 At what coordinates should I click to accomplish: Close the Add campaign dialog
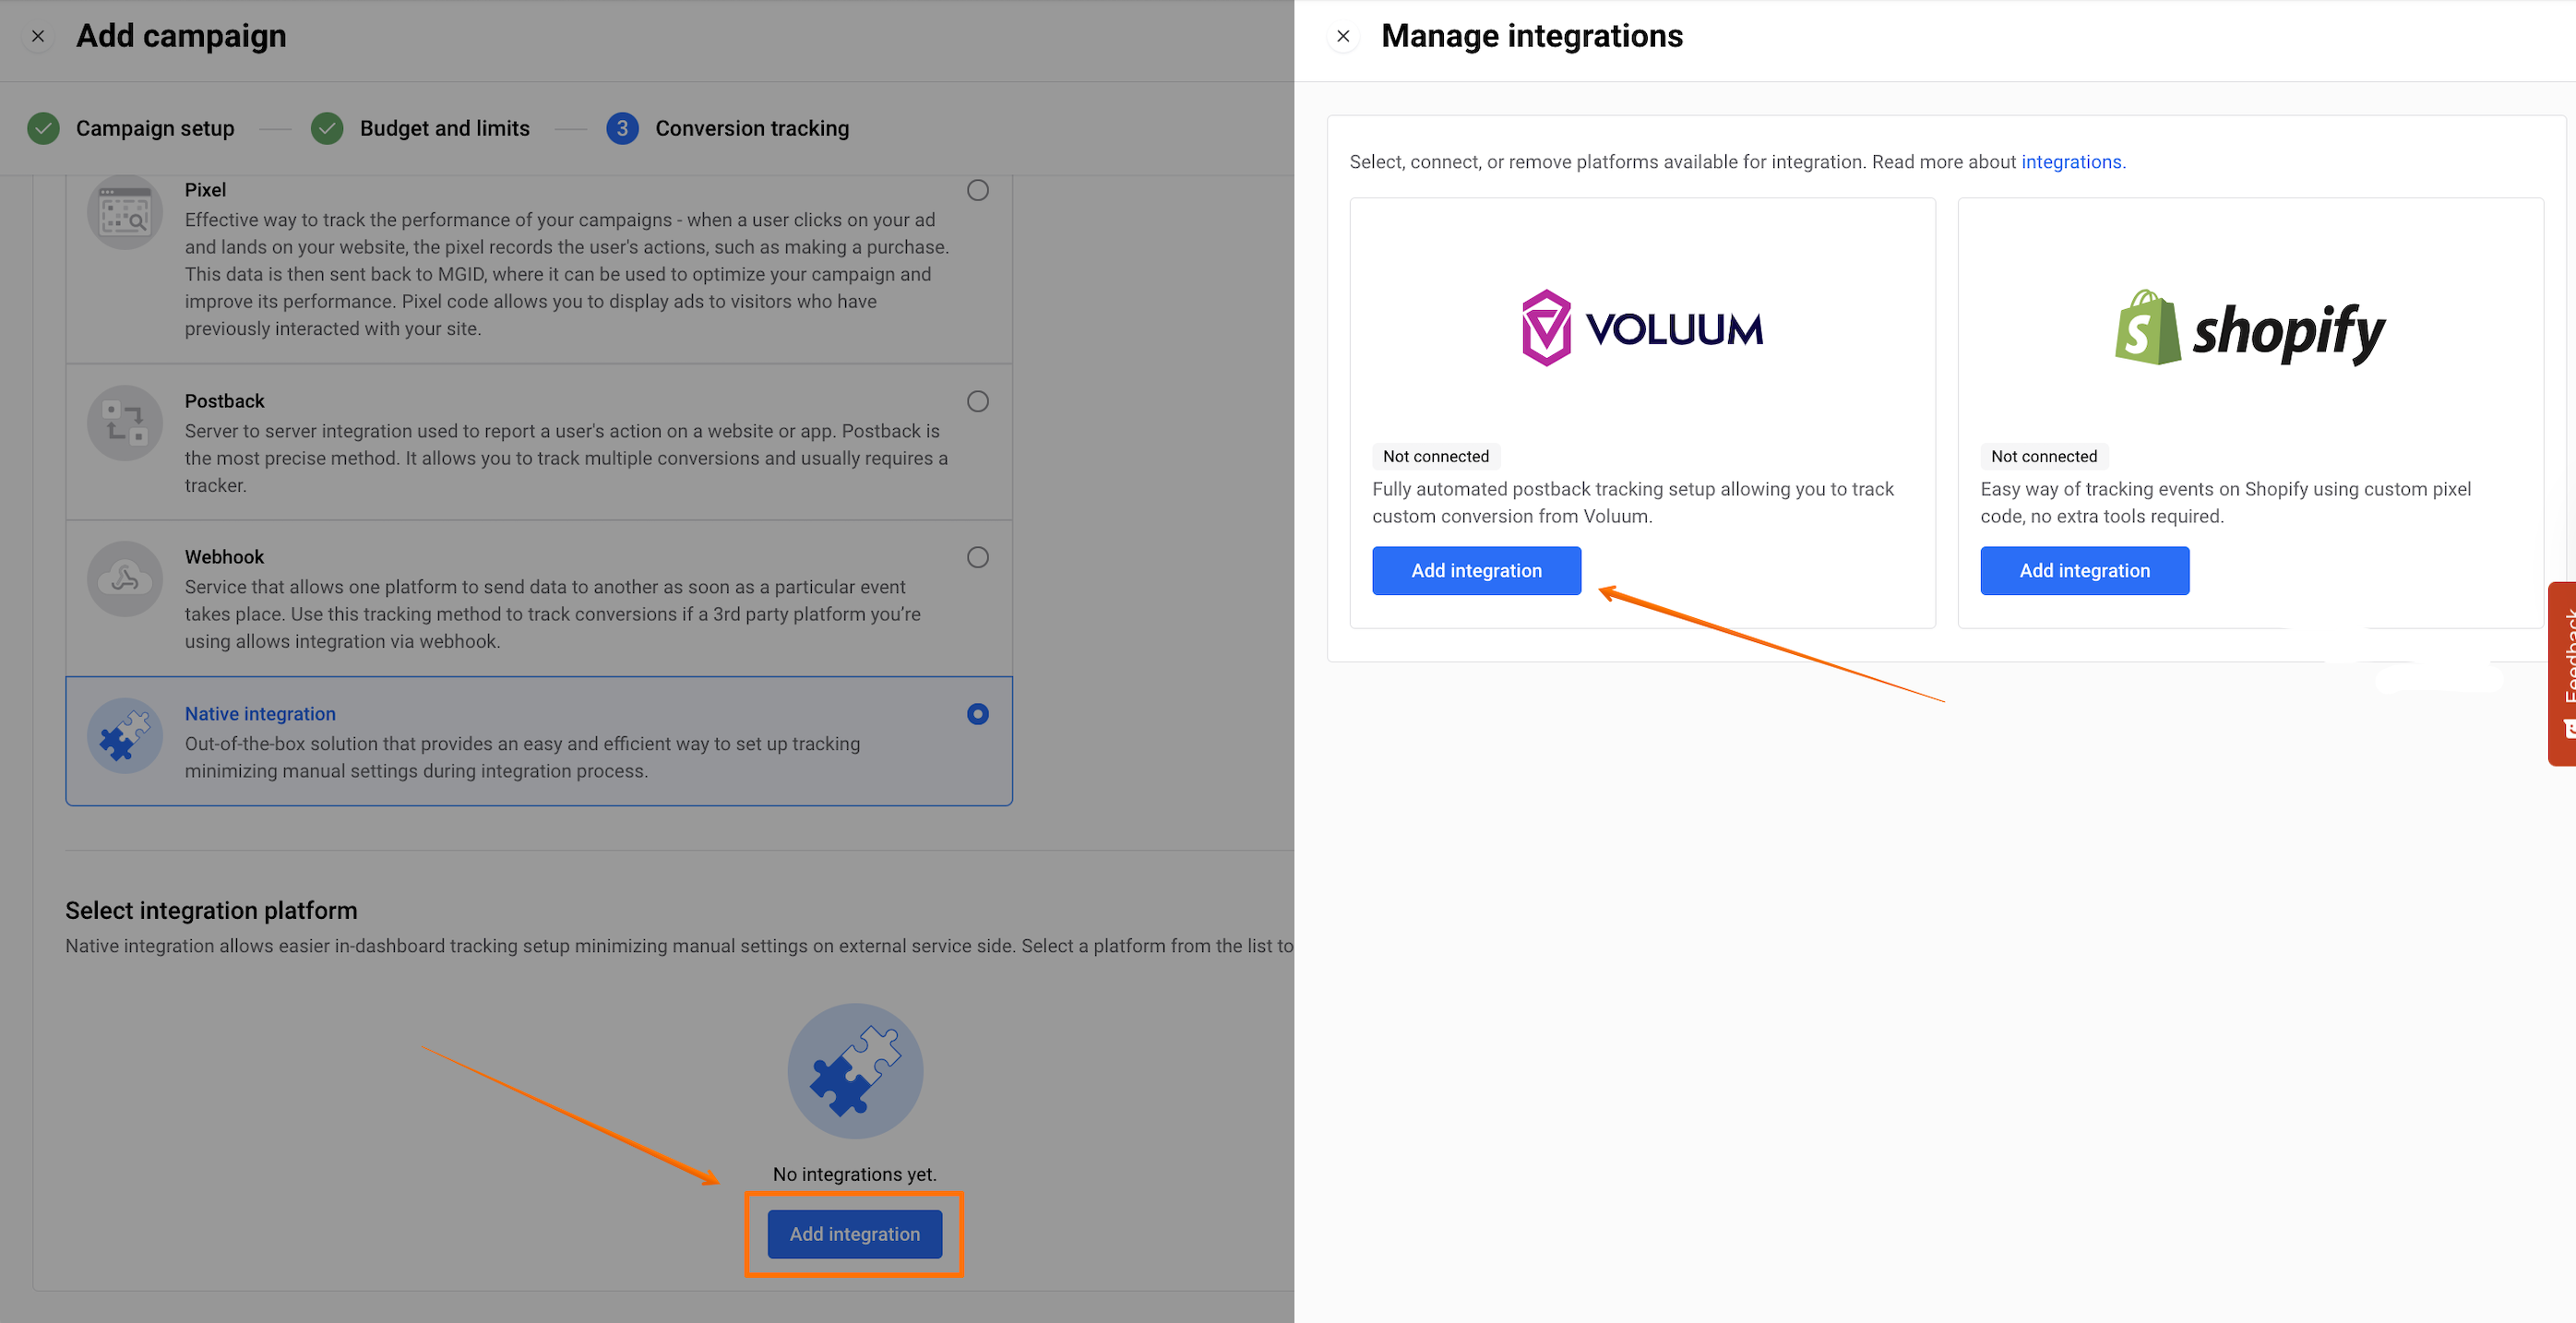(38, 36)
